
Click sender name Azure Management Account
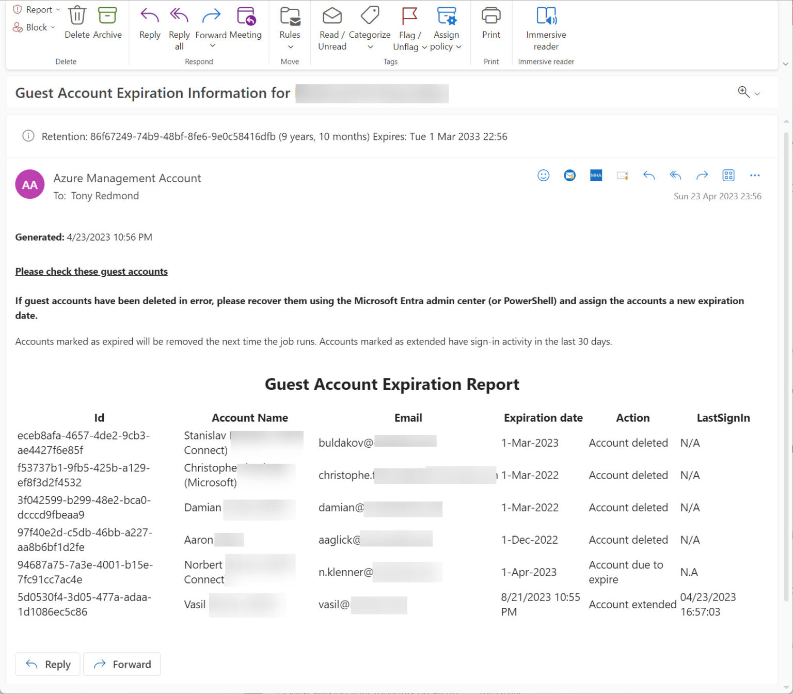127,178
